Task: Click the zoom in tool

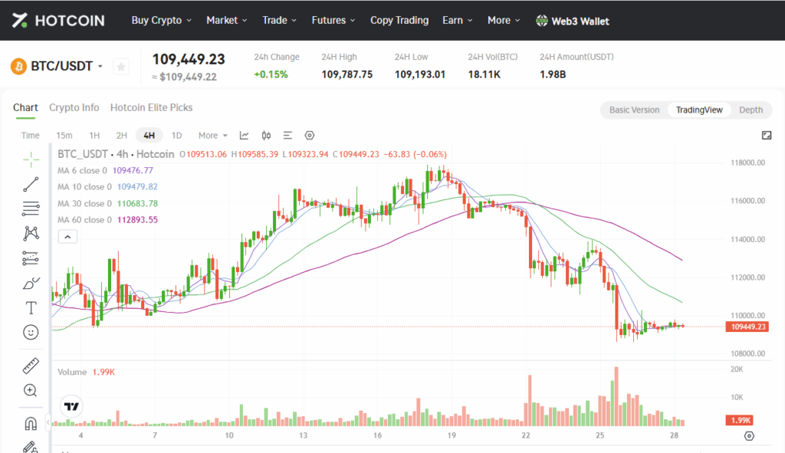Action: tap(31, 390)
